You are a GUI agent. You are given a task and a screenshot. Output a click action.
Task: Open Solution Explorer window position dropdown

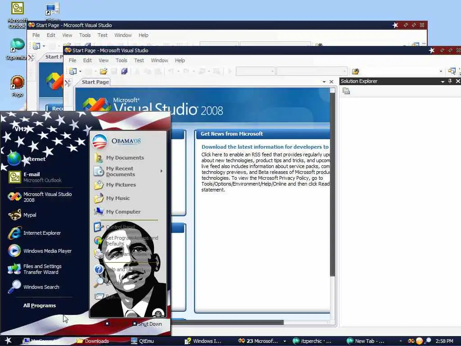click(443, 82)
